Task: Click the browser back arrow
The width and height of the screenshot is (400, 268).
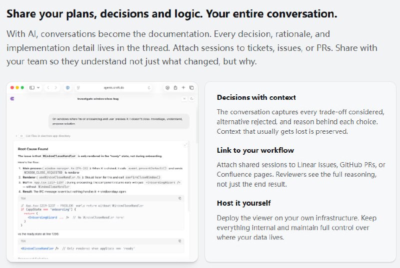Action: click(48, 87)
